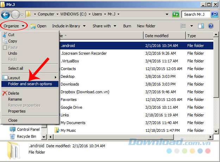Select the .android folder row
The height and width of the screenshot is (162, 220).
[136, 46]
